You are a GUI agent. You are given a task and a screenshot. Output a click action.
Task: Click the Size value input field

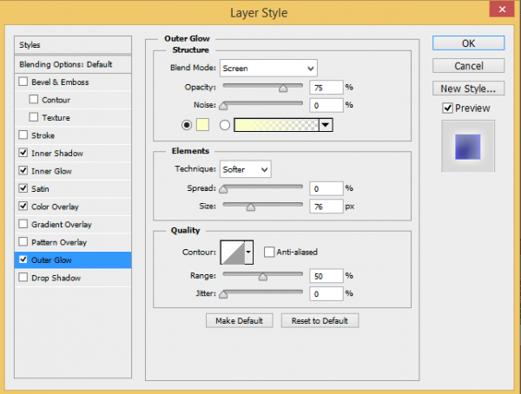point(325,207)
